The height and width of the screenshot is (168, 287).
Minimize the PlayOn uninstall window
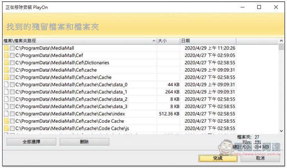[243, 7]
